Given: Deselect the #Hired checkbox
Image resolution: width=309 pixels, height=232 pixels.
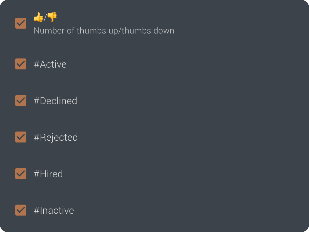Looking at the screenshot, I should click(21, 174).
